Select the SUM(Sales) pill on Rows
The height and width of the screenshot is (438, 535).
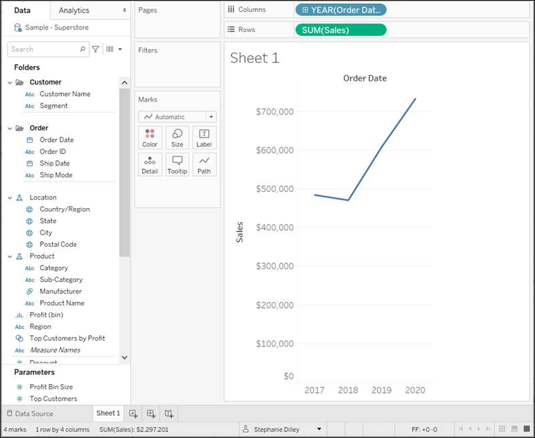coord(340,30)
